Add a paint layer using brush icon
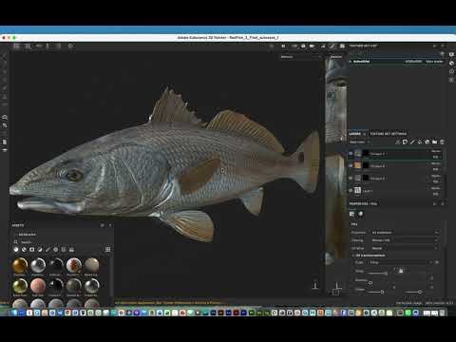Image resolution: width=456 pixels, height=342 pixels. (x=412, y=142)
